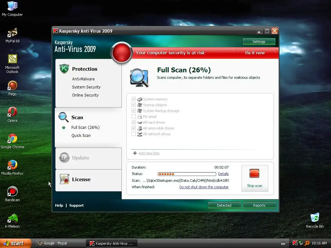The height and width of the screenshot is (248, 331).
Task: Click the keyboard icon on the taskbar
Action: (x=283, y=243)
